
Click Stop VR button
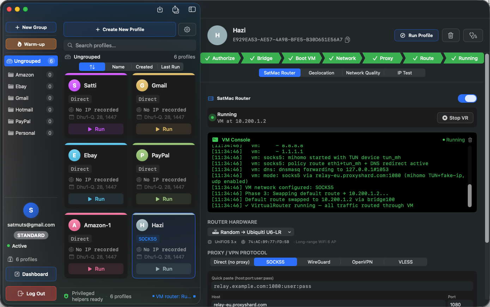tap(455, 118)
